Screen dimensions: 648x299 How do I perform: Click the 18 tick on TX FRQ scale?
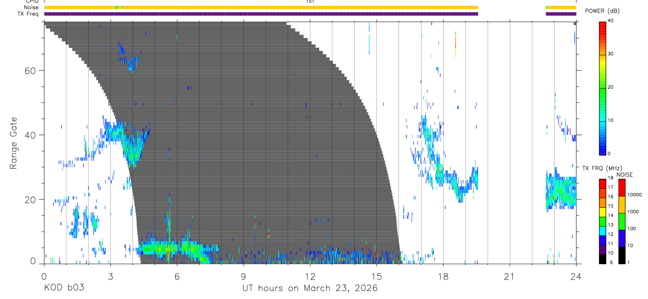pyautogui.click(x=611, y=178)
